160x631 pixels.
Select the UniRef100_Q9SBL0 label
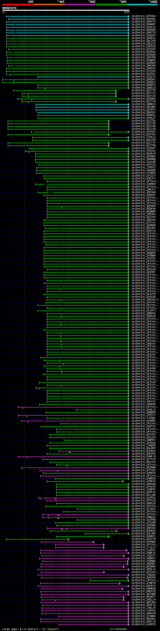(x=143, y=82)
